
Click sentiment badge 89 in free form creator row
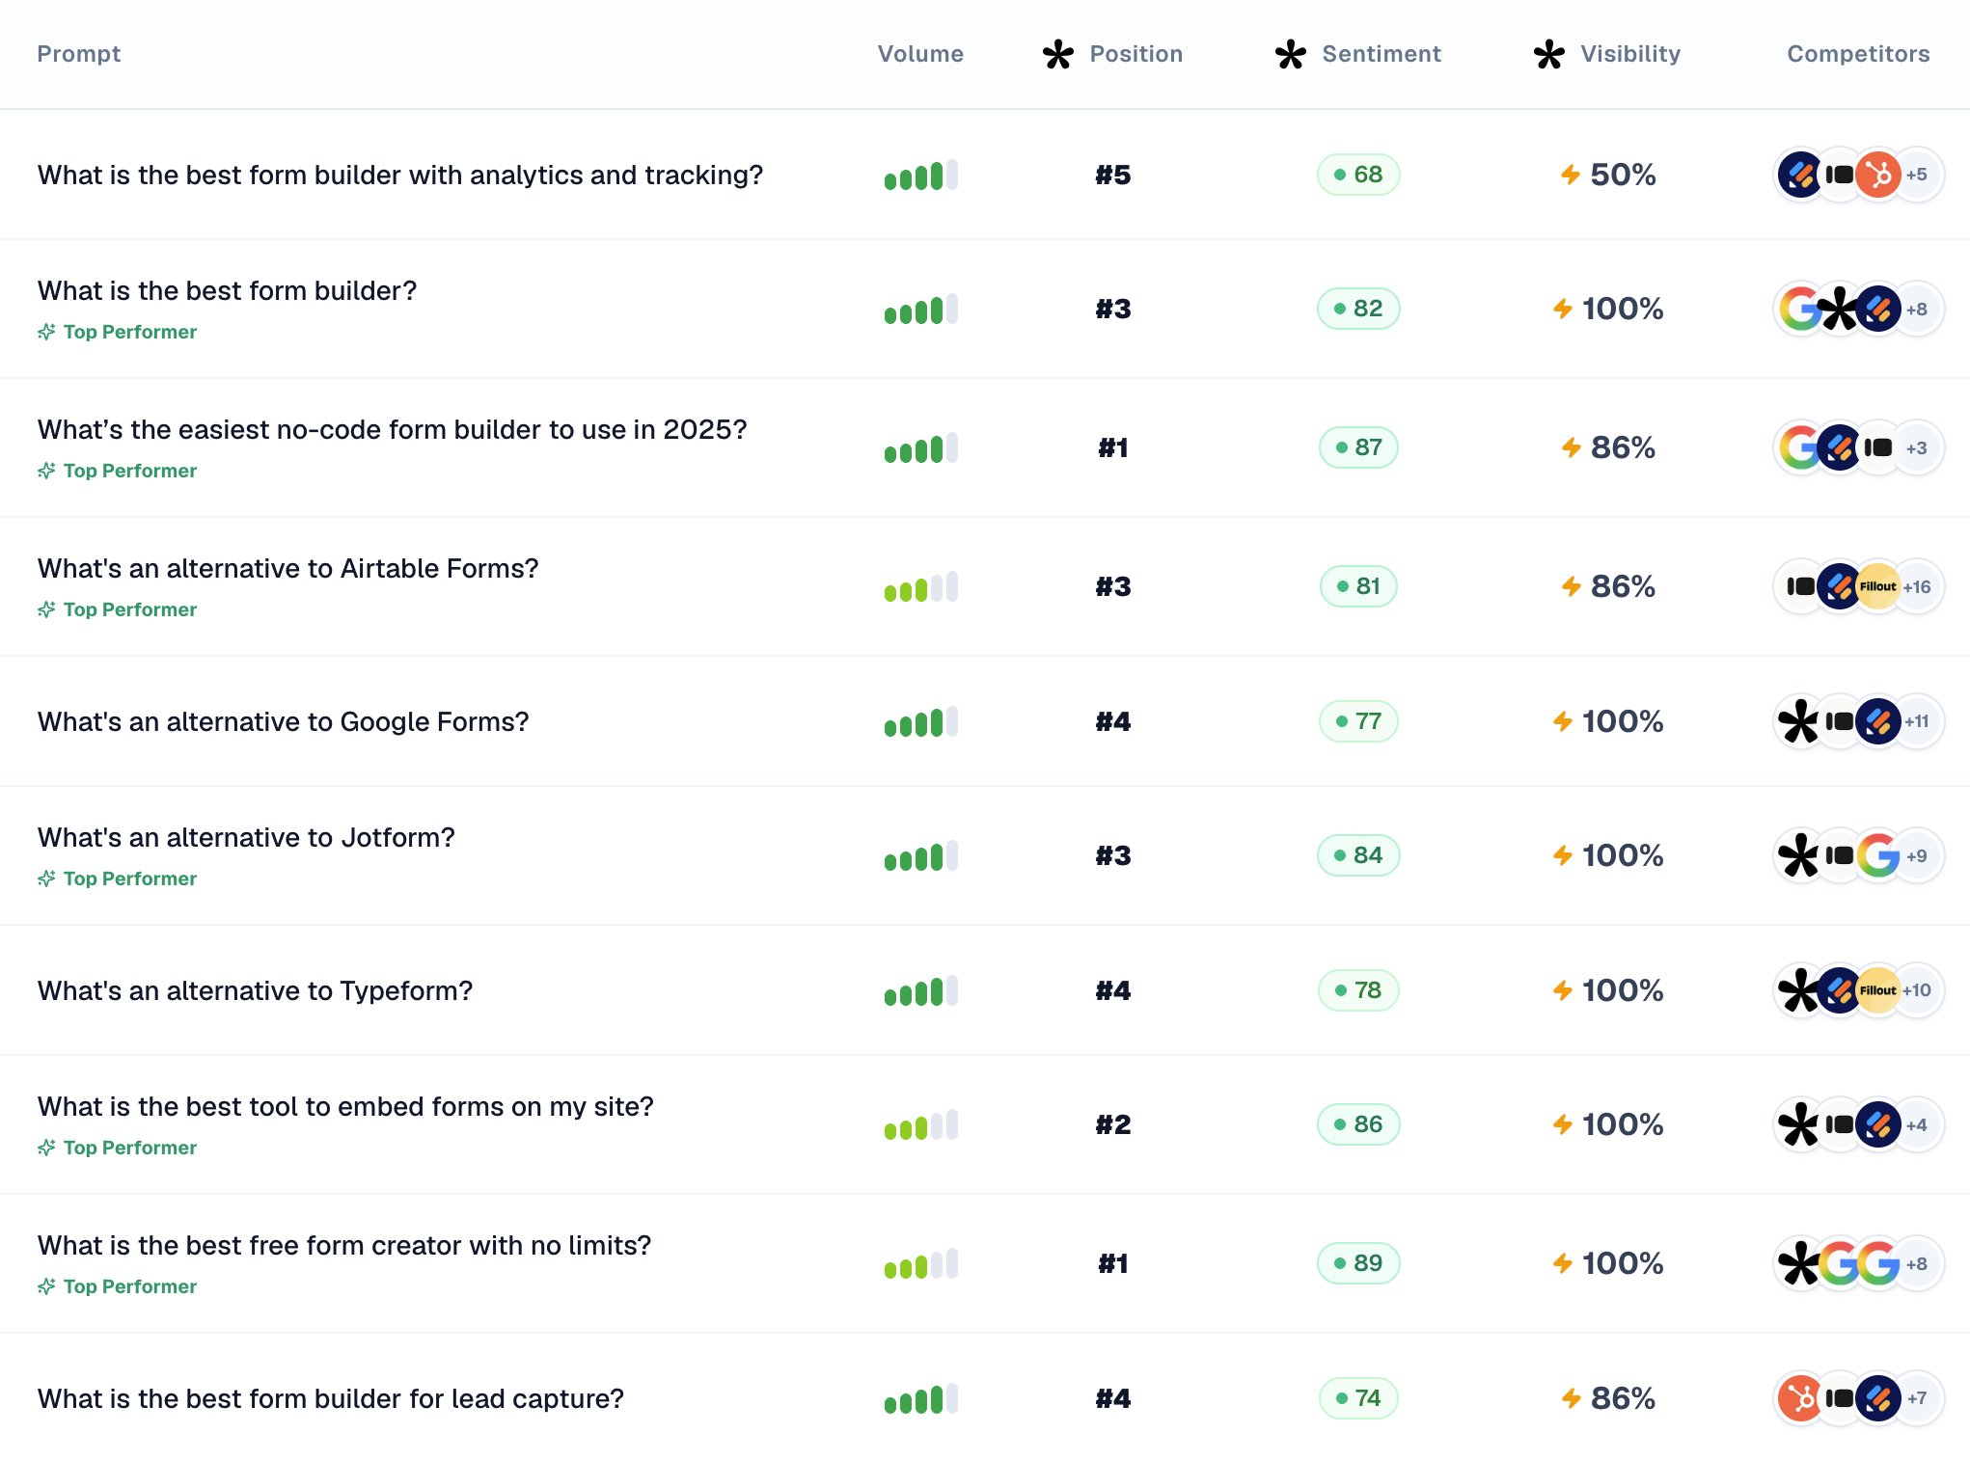pyautogui.click(x=1358, y=1263)
